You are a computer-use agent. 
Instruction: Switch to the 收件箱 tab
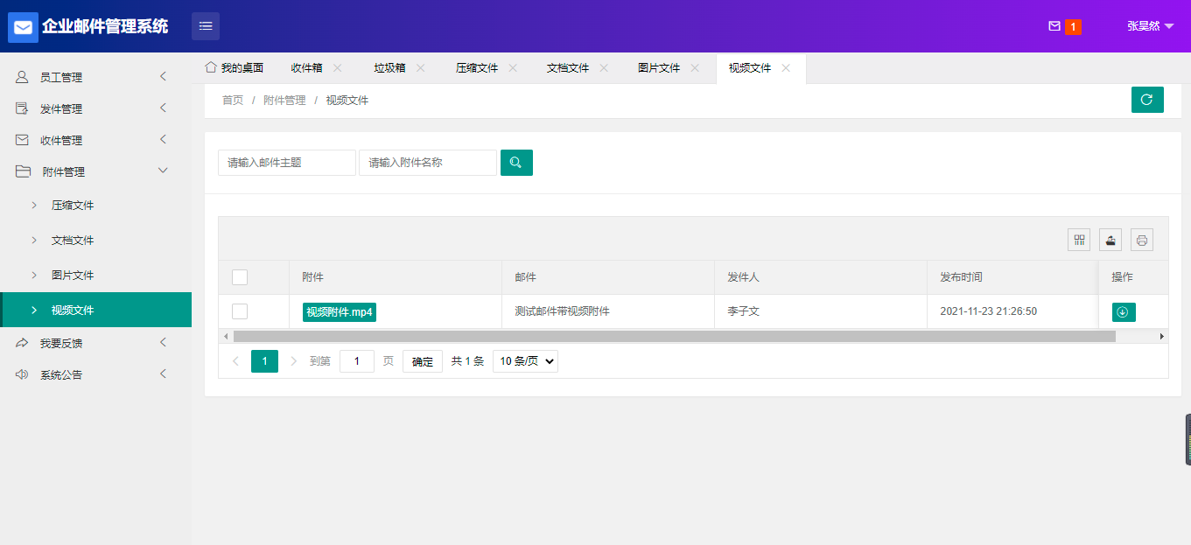click(x=306, y=68)
